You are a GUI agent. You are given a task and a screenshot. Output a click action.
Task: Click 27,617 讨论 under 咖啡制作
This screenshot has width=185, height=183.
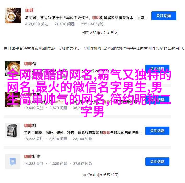coord(83,164)
